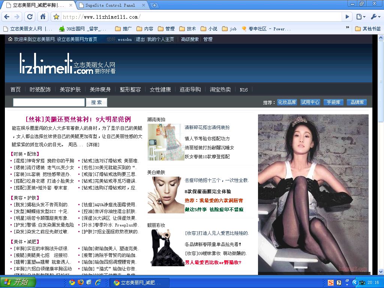
Task: Click the Sogou S tray icon
Action: click(330, 283)
